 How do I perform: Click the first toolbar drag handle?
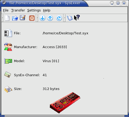point(2,18)
